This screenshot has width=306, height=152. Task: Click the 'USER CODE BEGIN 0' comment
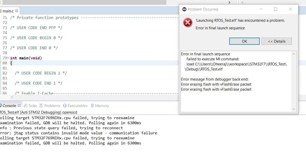[36, 38]
